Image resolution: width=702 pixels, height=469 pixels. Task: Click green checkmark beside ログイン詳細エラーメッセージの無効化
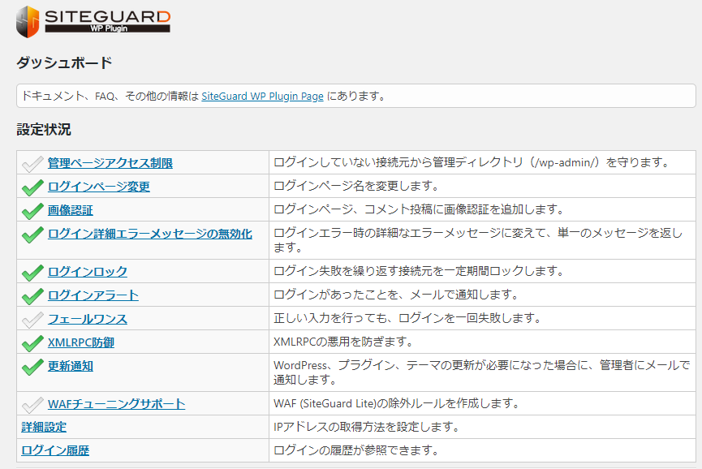click(x=32, y=234)
